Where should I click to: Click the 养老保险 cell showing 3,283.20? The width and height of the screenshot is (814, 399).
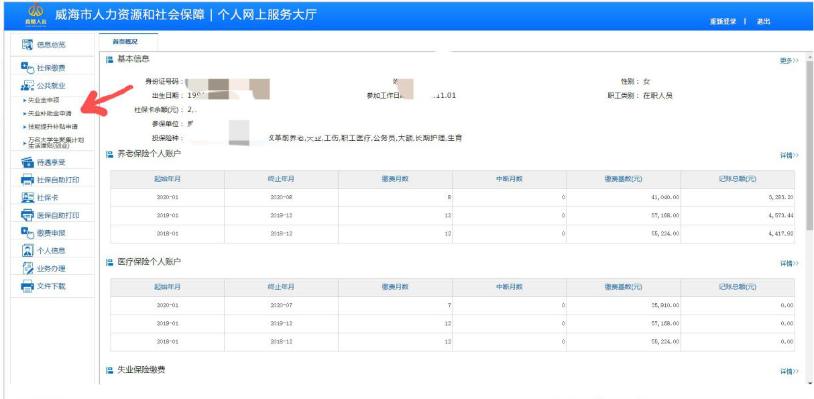[x=738, y=198]
